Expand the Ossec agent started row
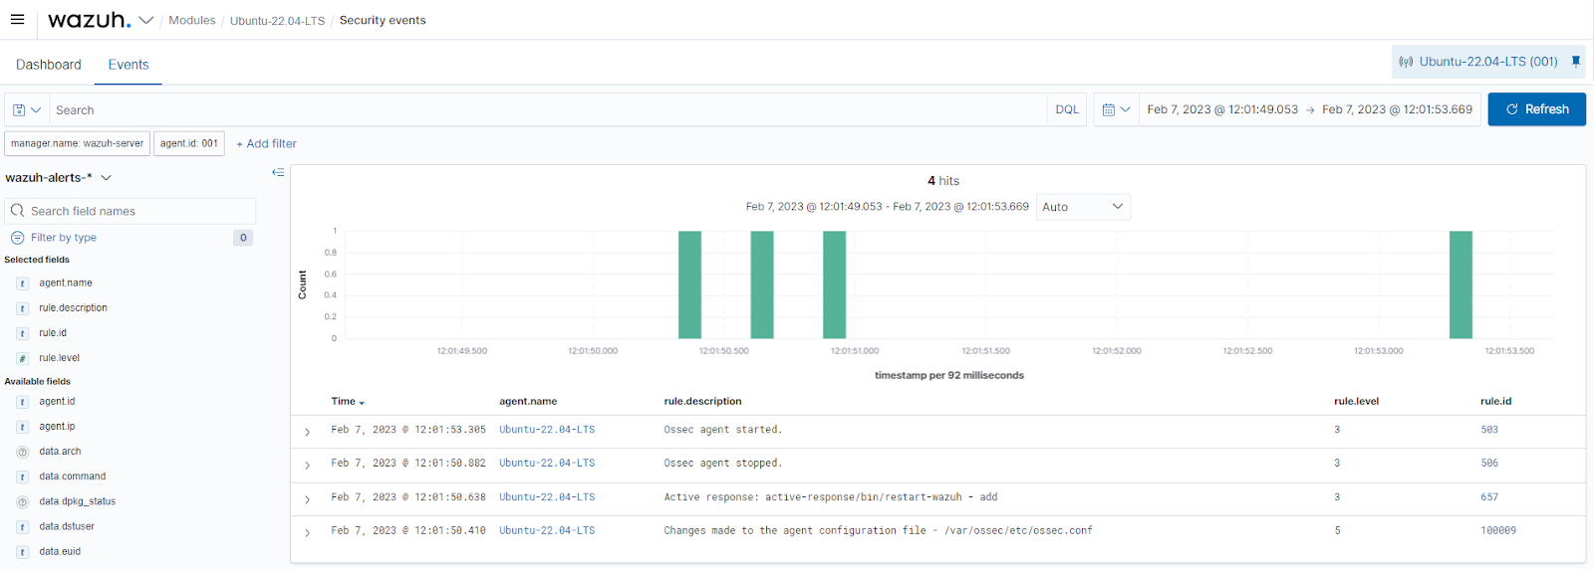This screenshot has height=569, width=1594. (x=307, y=432)
